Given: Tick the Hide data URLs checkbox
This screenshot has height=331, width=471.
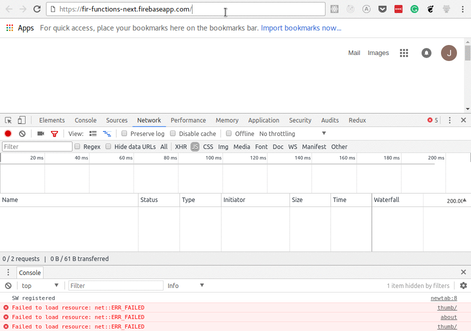Looking at the screenshot, I should pyautogui.click(x=108, y=146).
